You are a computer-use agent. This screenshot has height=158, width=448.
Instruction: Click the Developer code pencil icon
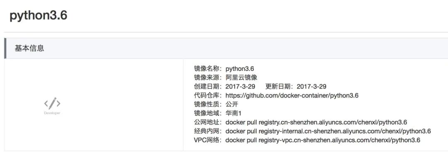tap(52, 103)
